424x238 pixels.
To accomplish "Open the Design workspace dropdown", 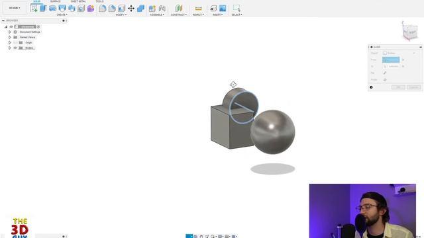I will click(x=15, y=8).
